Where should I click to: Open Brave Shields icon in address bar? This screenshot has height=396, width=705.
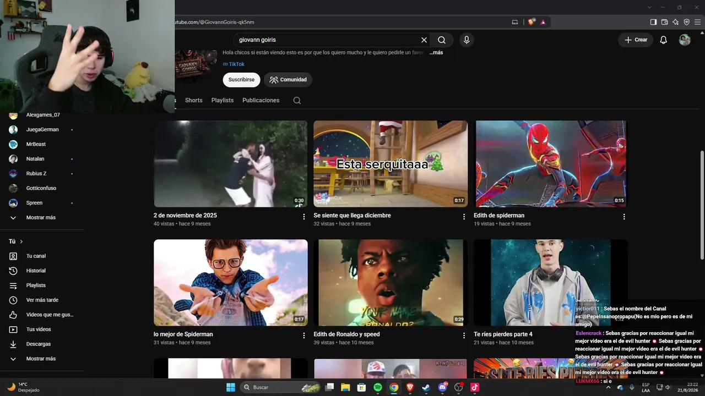532,22
